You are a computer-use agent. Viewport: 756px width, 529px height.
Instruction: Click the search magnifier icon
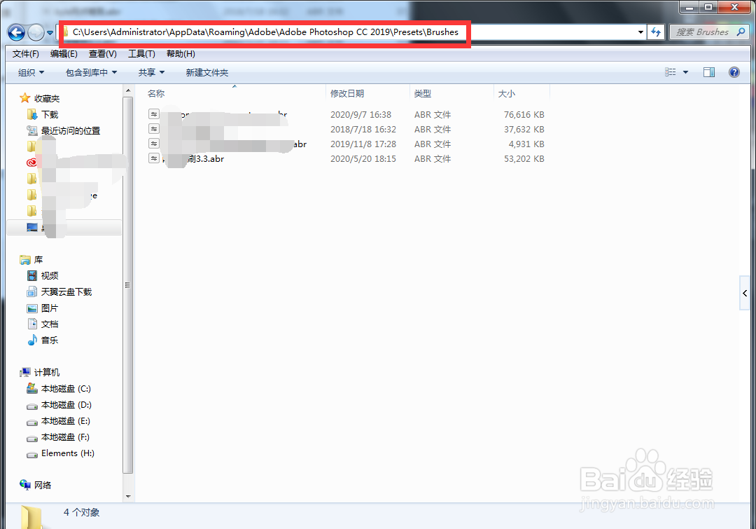(x=741, y=32)
